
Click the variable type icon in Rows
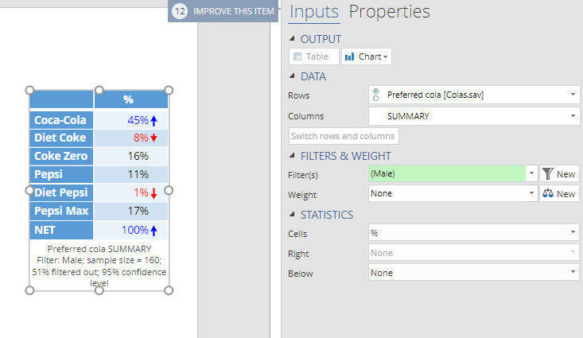point(376,95)
